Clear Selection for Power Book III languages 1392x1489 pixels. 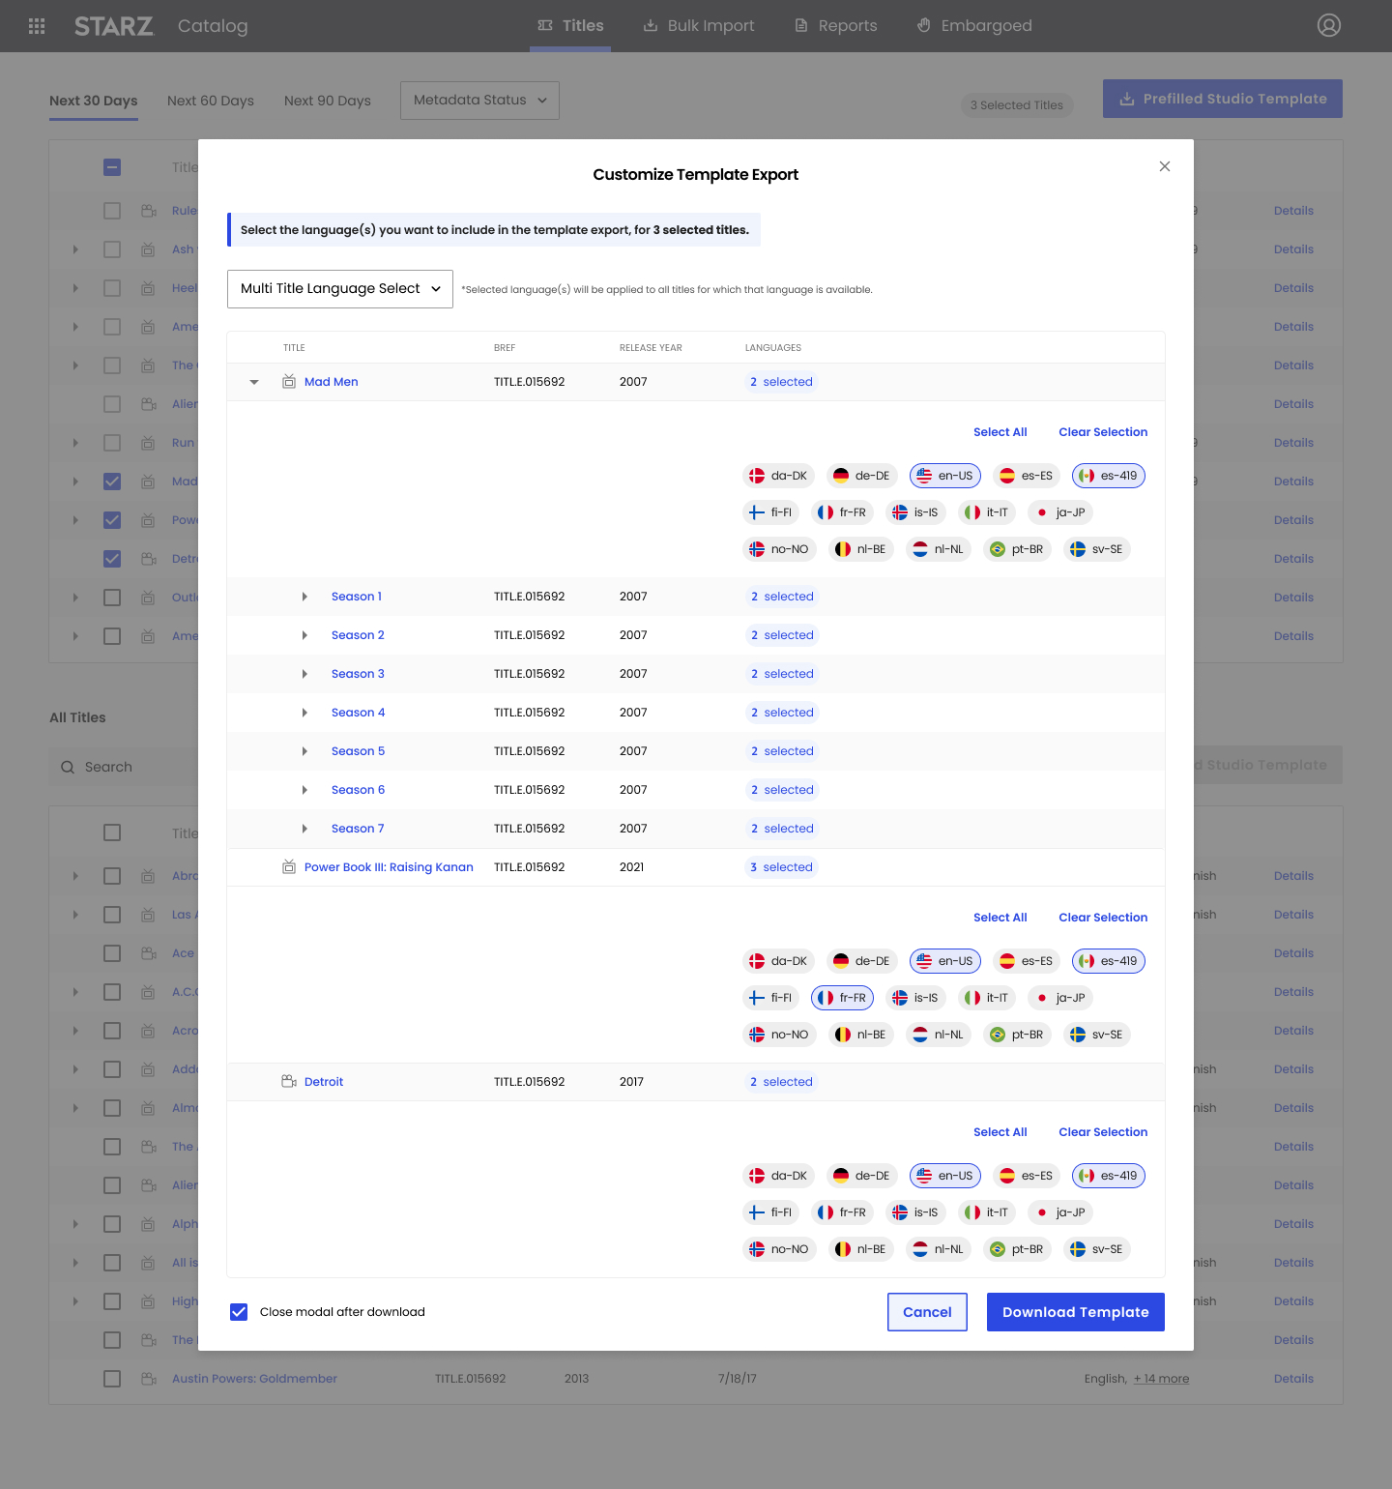coord(1103,918)
